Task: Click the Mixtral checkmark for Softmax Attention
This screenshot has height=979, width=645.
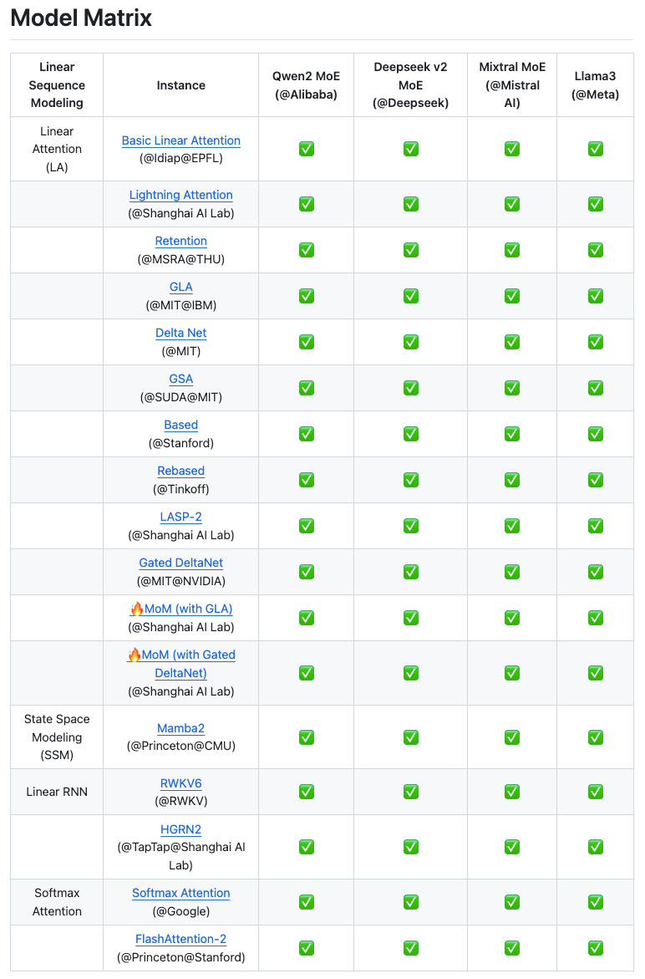Action: [511, 901]
